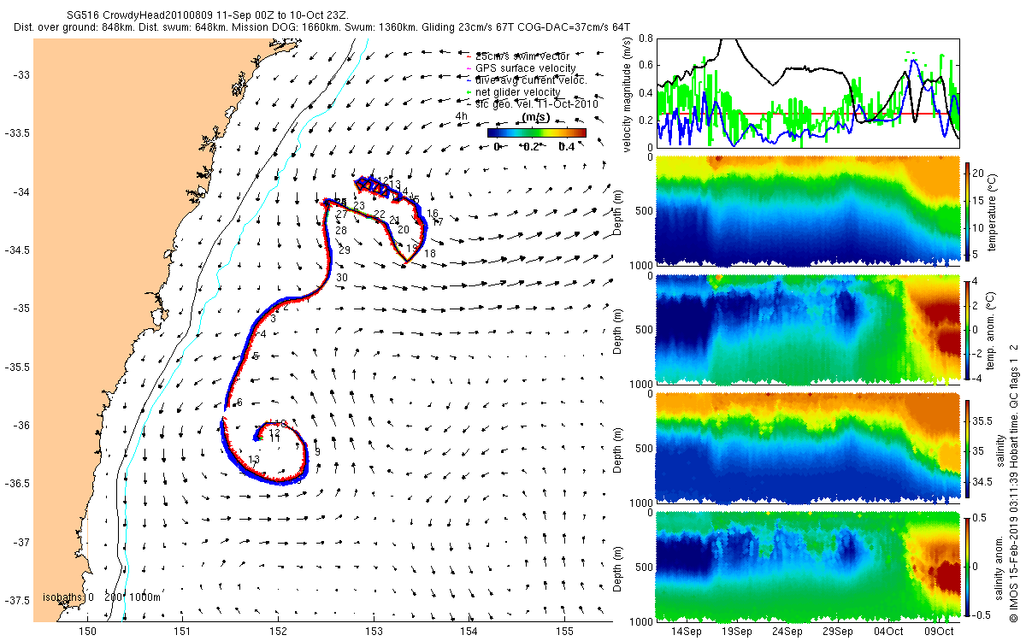Click the '152' longitude tick label
1026x641 pixels.
point(278,631)
